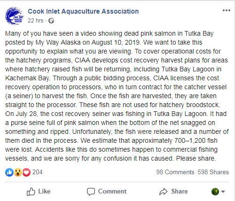Open the three-dot post options menu
The width and height of the screenshot is (235, 201).
coord(227,10)
